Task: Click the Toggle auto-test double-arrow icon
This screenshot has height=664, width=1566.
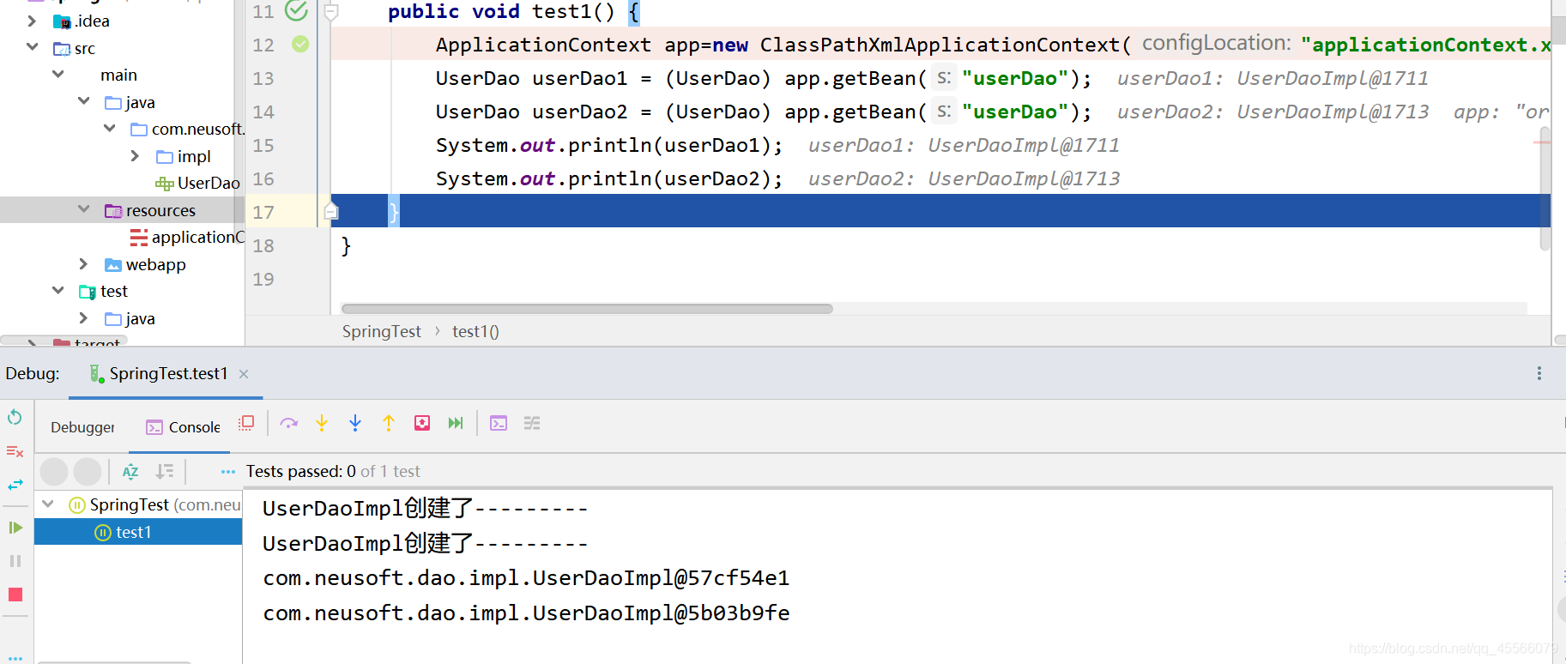Action: [15, 485]
